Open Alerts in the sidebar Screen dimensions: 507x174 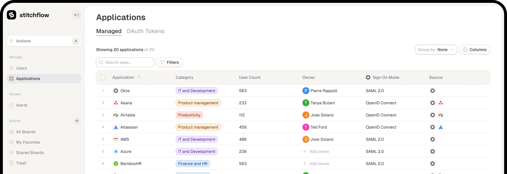tap(44, 105)
